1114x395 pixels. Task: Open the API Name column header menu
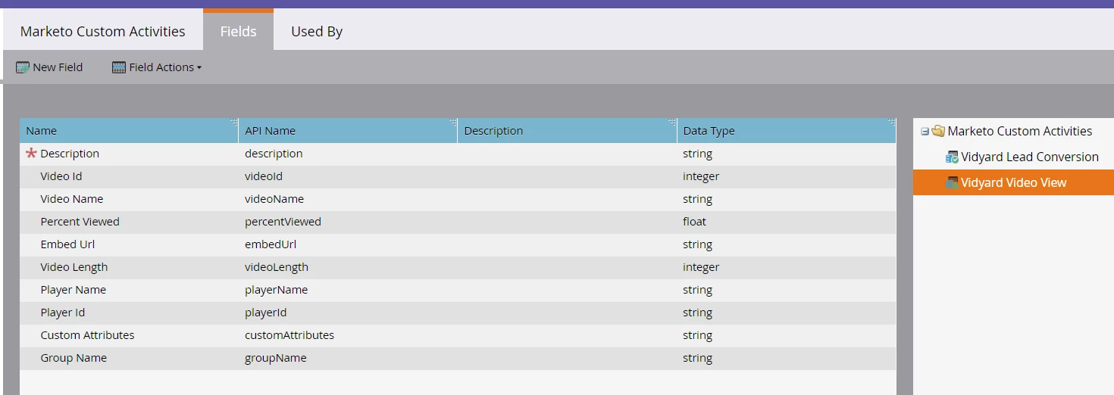452,122
